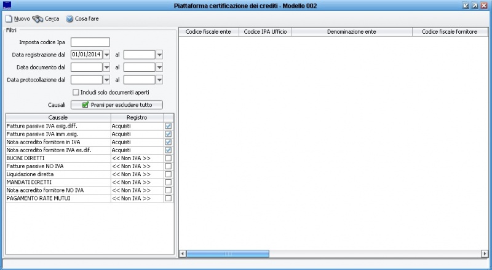Uncheck Nota accredito fornitore IVA es.dif. checkbox
Screen dimensions: 492x270
tap(169, 150)
